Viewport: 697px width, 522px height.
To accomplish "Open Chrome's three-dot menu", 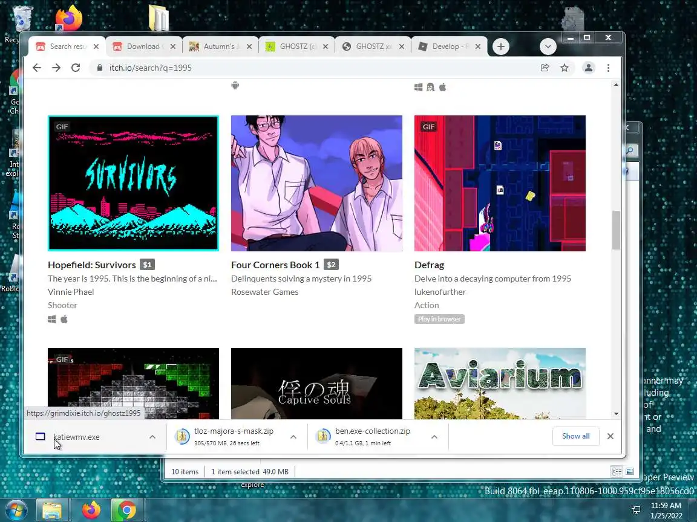I will 608,68.
